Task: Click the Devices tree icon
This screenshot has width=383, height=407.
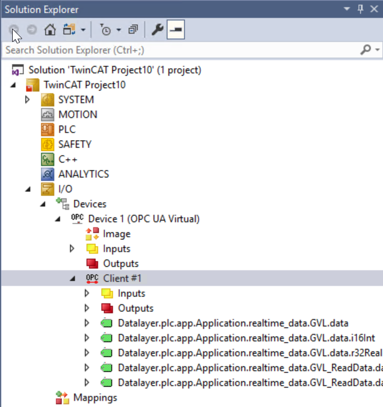Action: tap(62, 203)
